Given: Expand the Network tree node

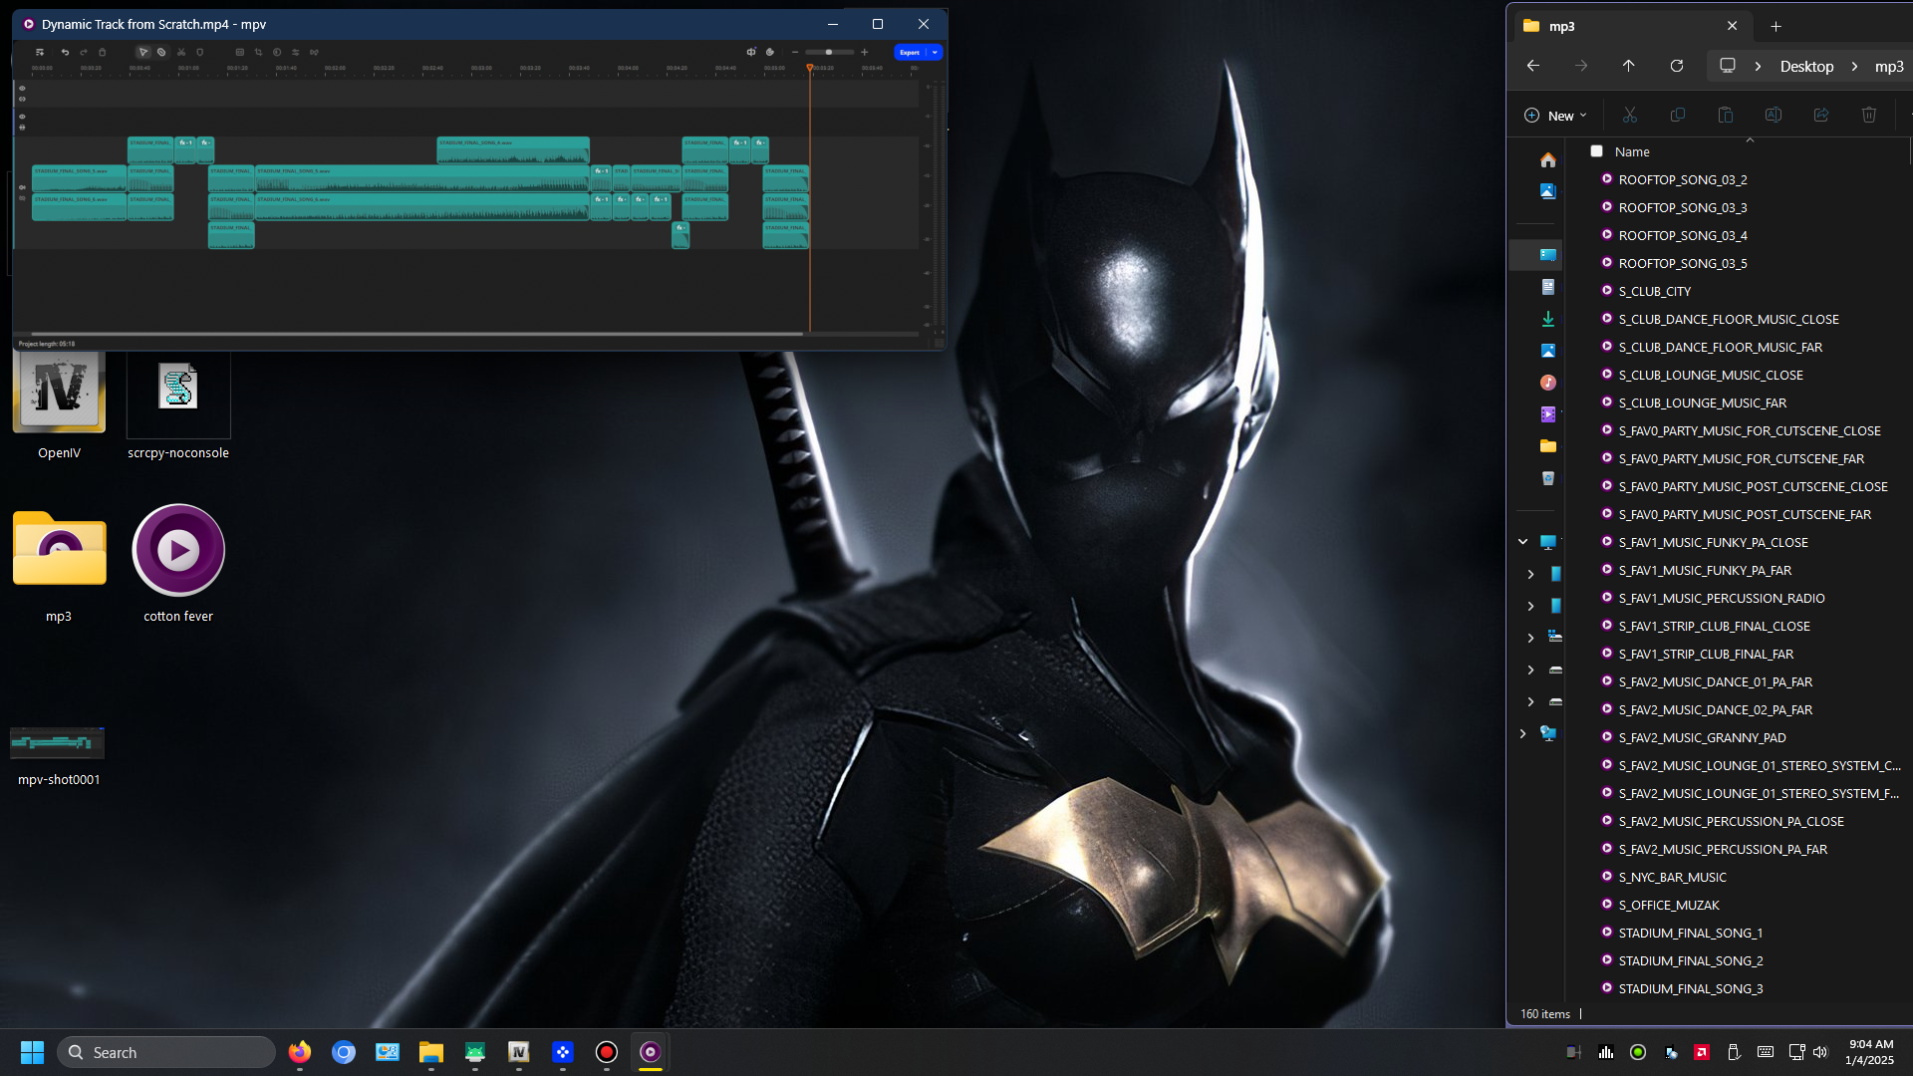Looking at the screenshot, I should pyautogui.click(x=1522, y=733).
